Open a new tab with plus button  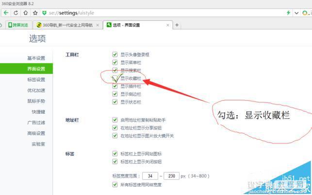coord(177,25)
